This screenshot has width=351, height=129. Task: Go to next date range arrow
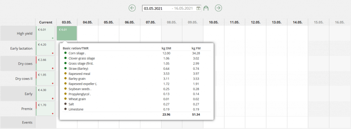click(218, 8)
